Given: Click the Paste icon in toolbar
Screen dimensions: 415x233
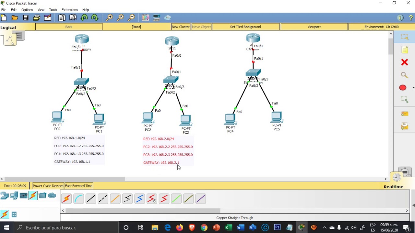Looking at the screenshot, I should (73, 18).
